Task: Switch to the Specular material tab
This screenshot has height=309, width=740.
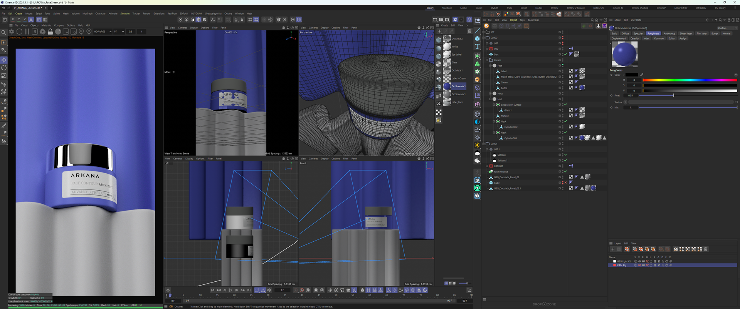Action: coord(638,33)
